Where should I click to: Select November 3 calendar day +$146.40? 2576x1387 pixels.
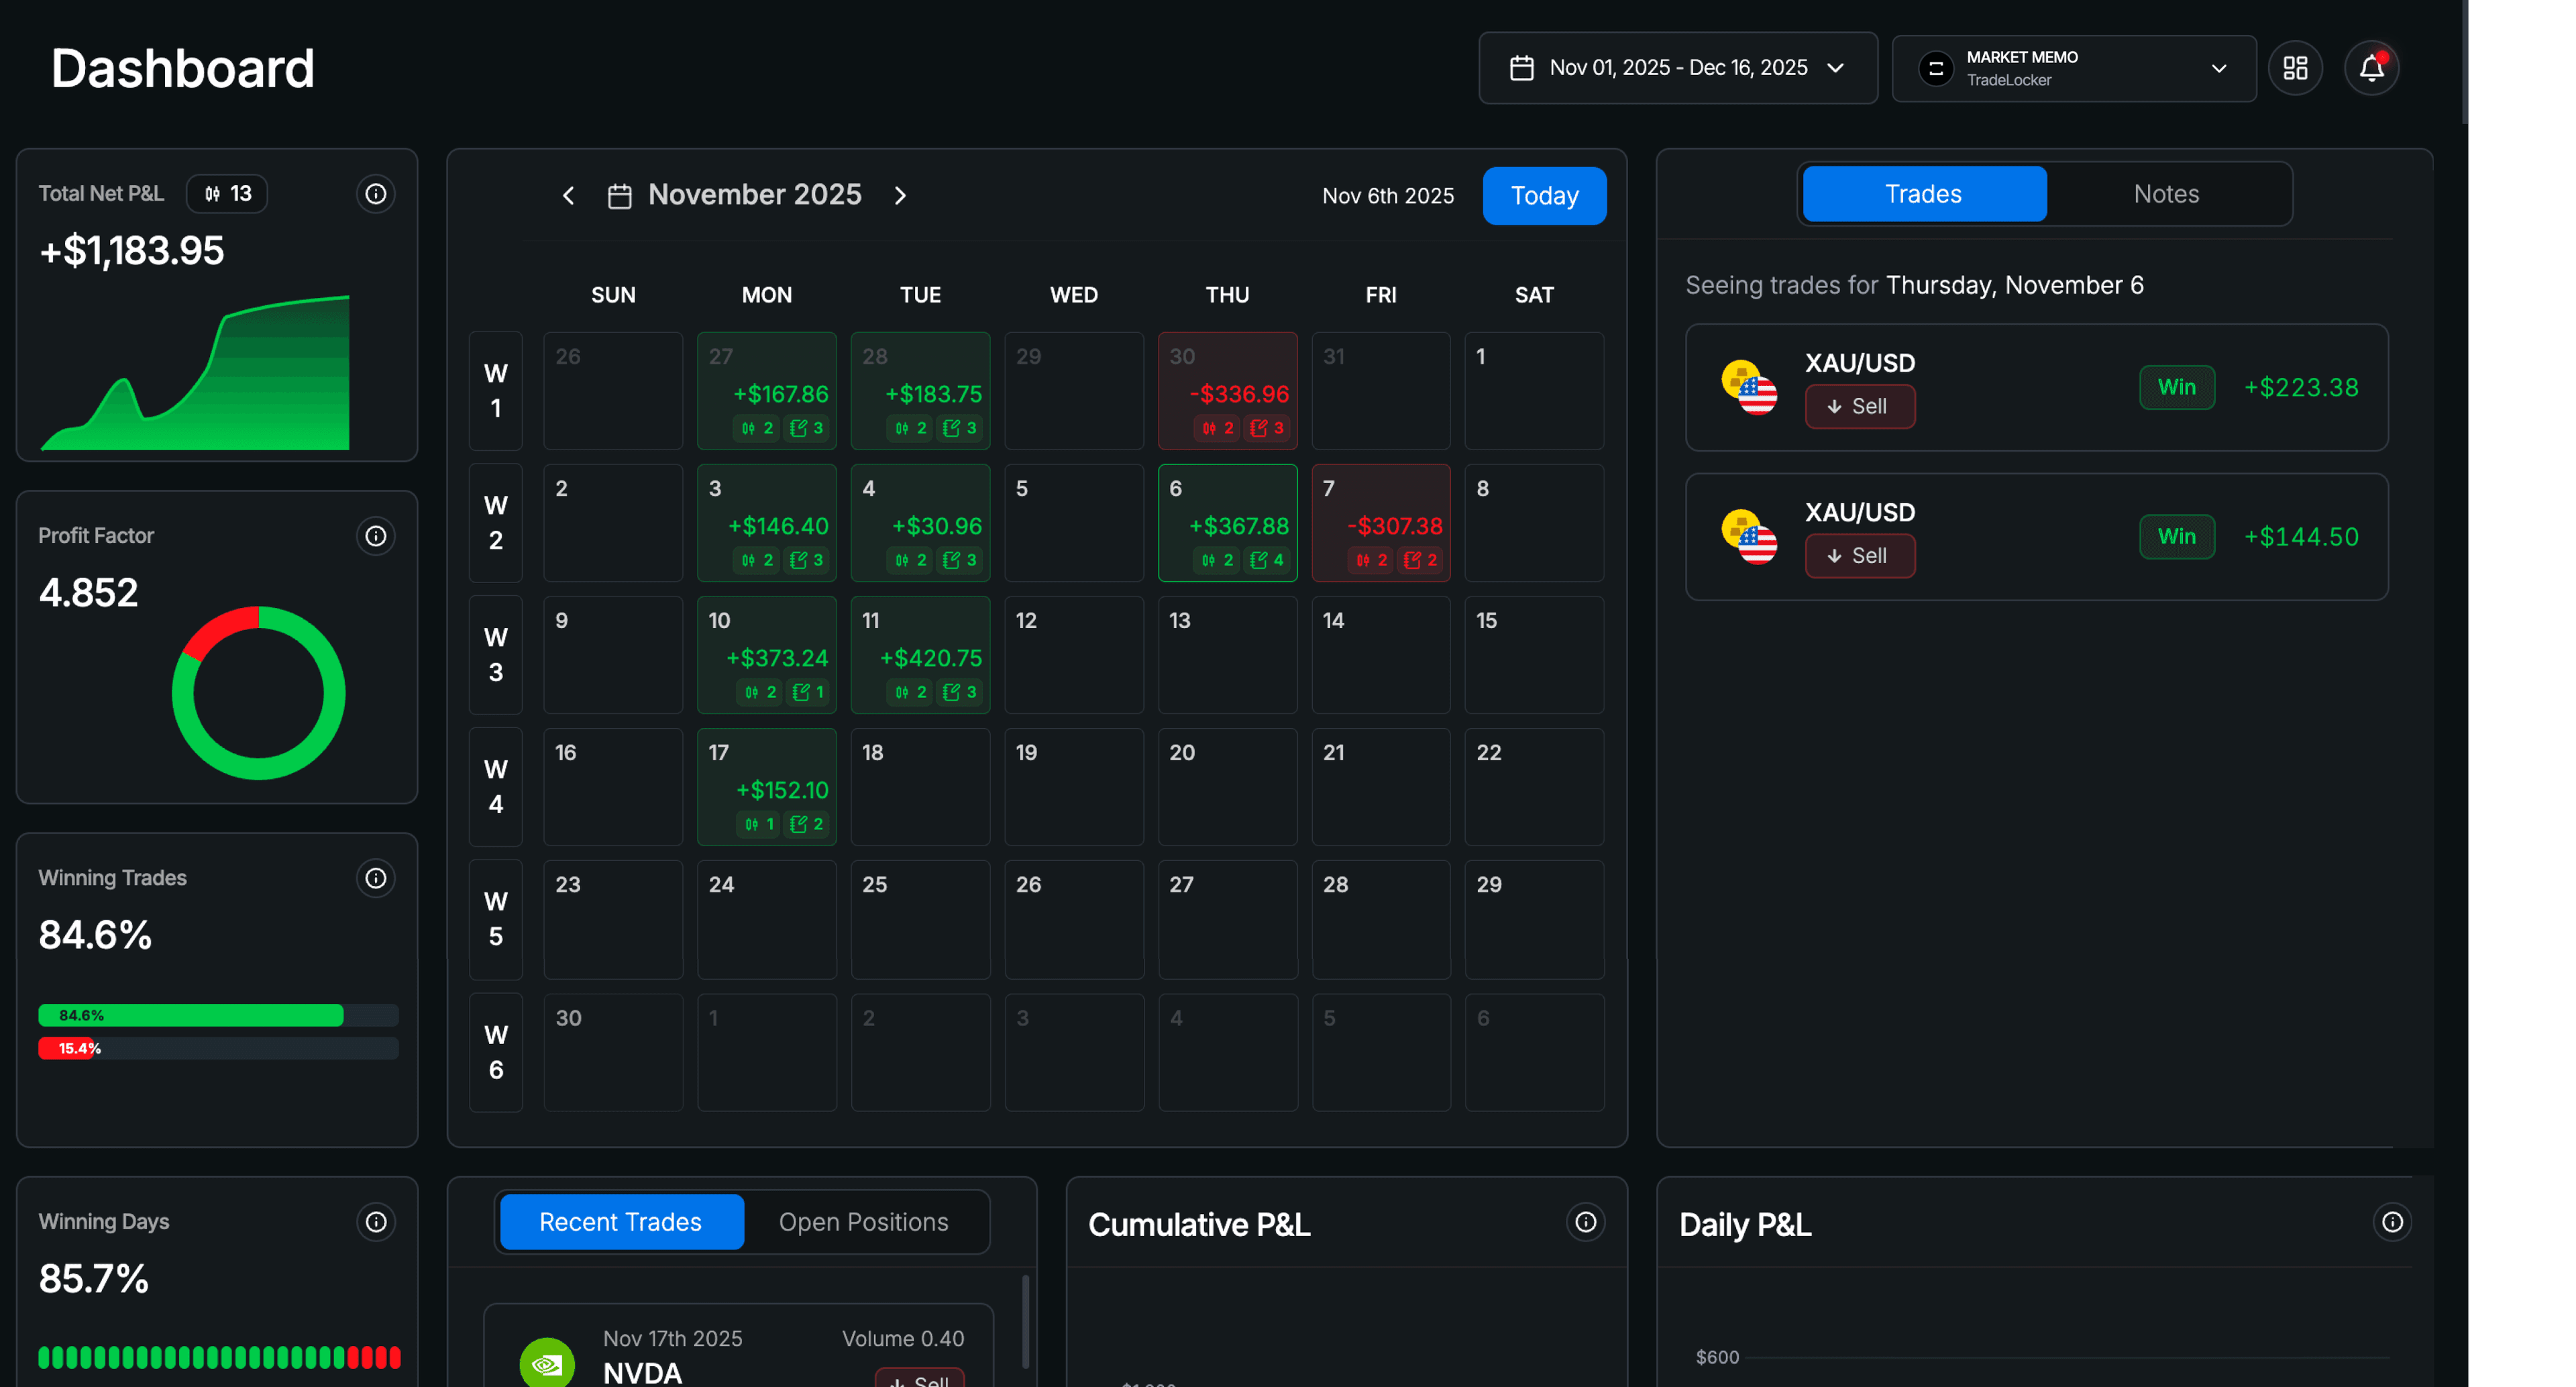pos(766,523)
